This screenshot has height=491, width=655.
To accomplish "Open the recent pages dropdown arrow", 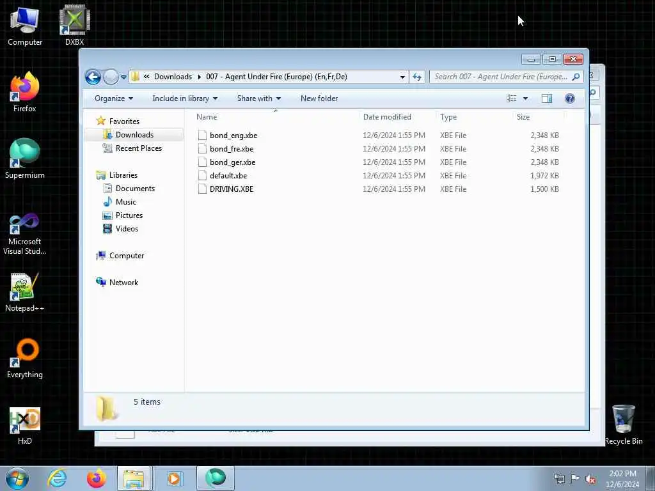I will (123, 77).
